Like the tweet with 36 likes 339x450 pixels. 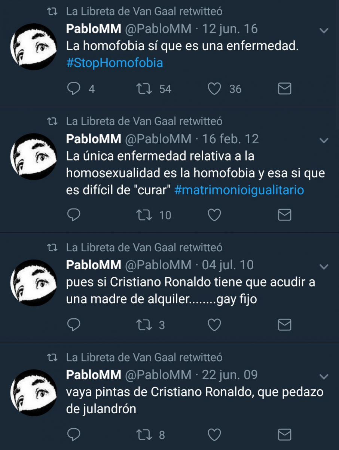point(214,89)
